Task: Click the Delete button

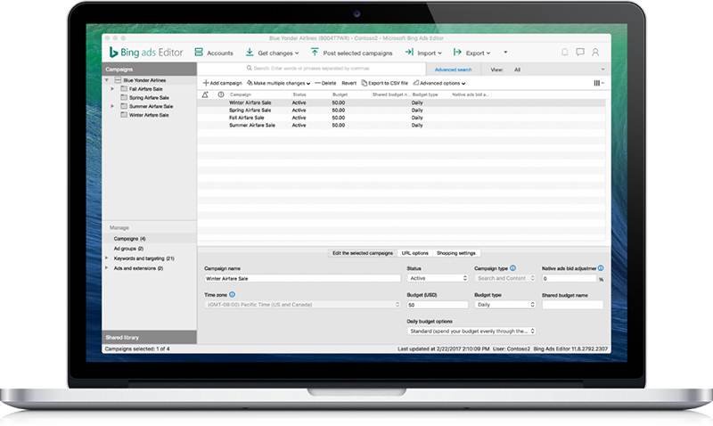Action: (325, 83)
